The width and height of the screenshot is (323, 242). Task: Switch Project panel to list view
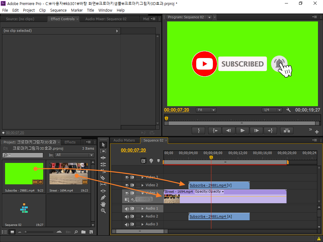(4, 232)
